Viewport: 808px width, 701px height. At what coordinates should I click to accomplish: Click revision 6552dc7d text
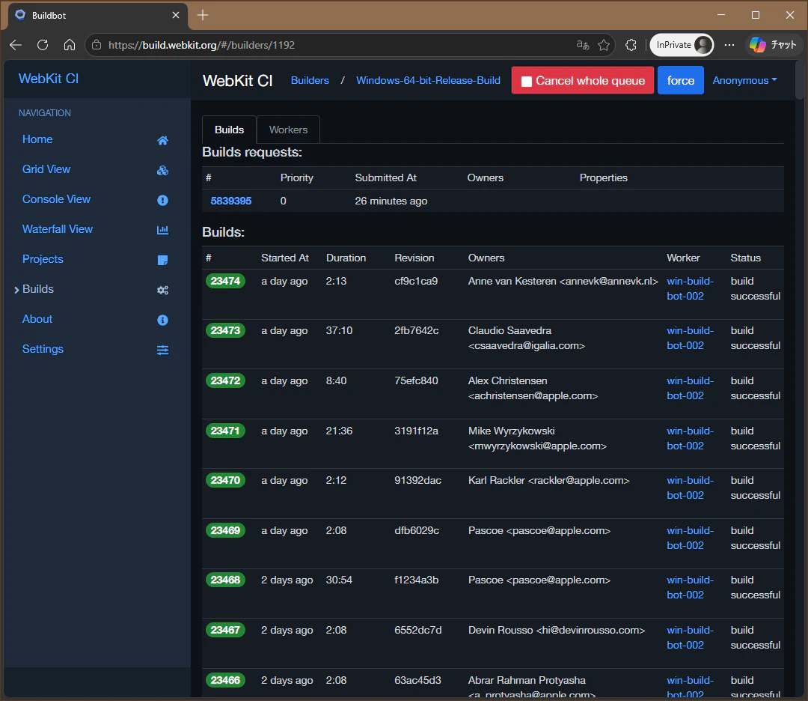tap(418, 630)
